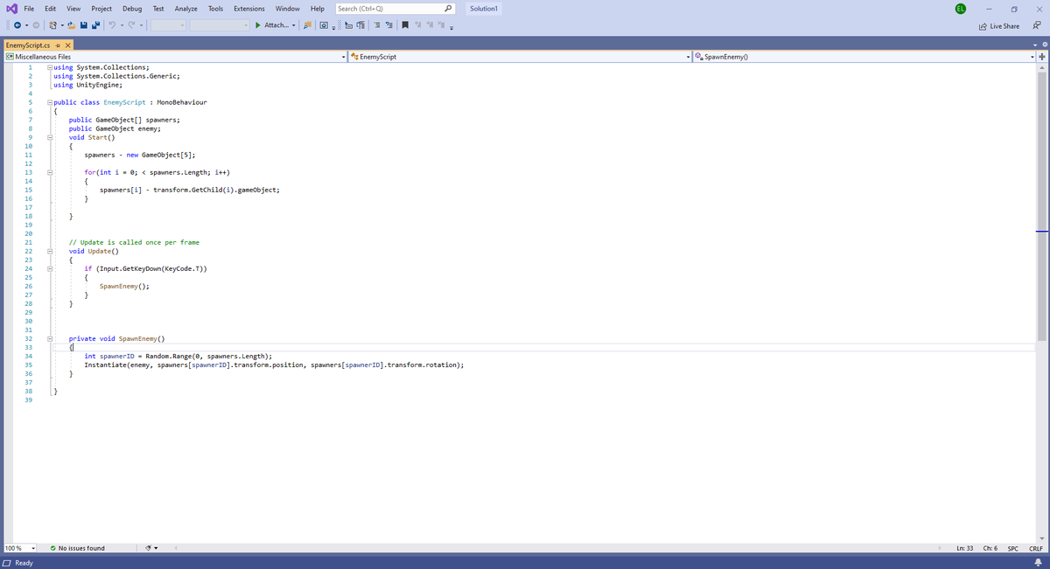Screen dimensions: 1050x569
Task: Collapse the if statement outlining toggle
Action: tap(51, 269)
